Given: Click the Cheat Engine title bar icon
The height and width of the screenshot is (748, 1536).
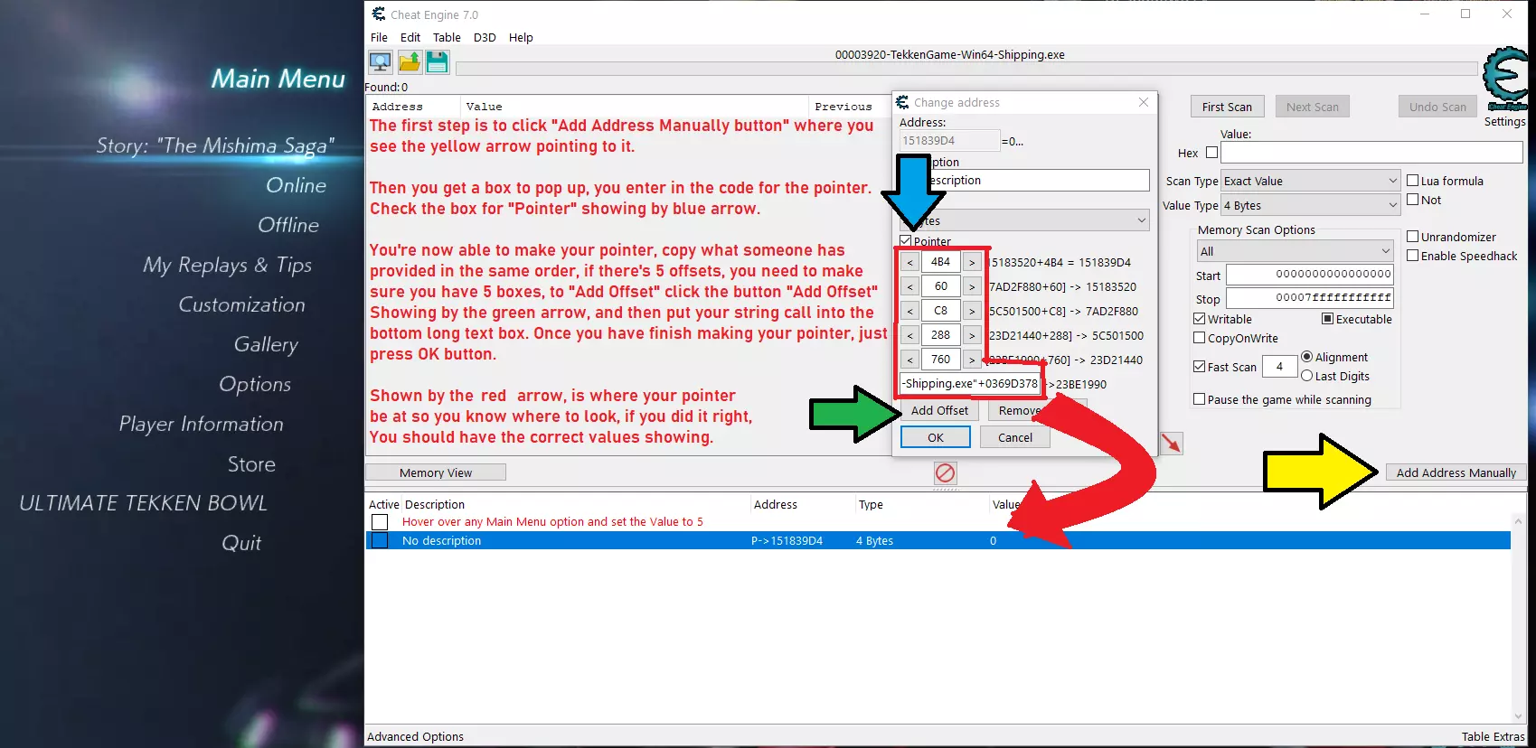Looking at the screenshot, I should (x=379, y=14).
